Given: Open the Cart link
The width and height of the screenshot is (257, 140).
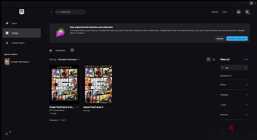Looking at the screenshot, I should tap(225, 12).
